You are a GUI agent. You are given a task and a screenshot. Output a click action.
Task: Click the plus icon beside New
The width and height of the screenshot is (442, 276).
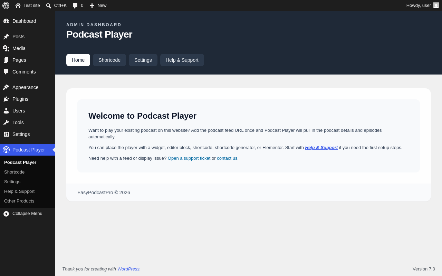click(x=92, y=6)
